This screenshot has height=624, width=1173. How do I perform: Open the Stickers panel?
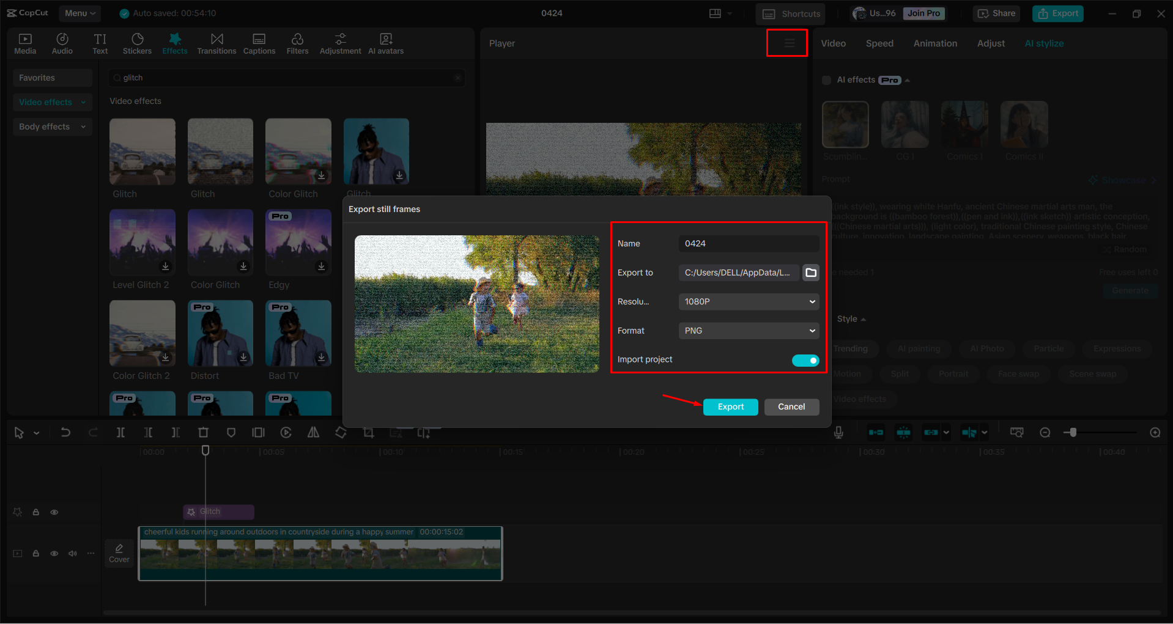[x=137, y=43]
